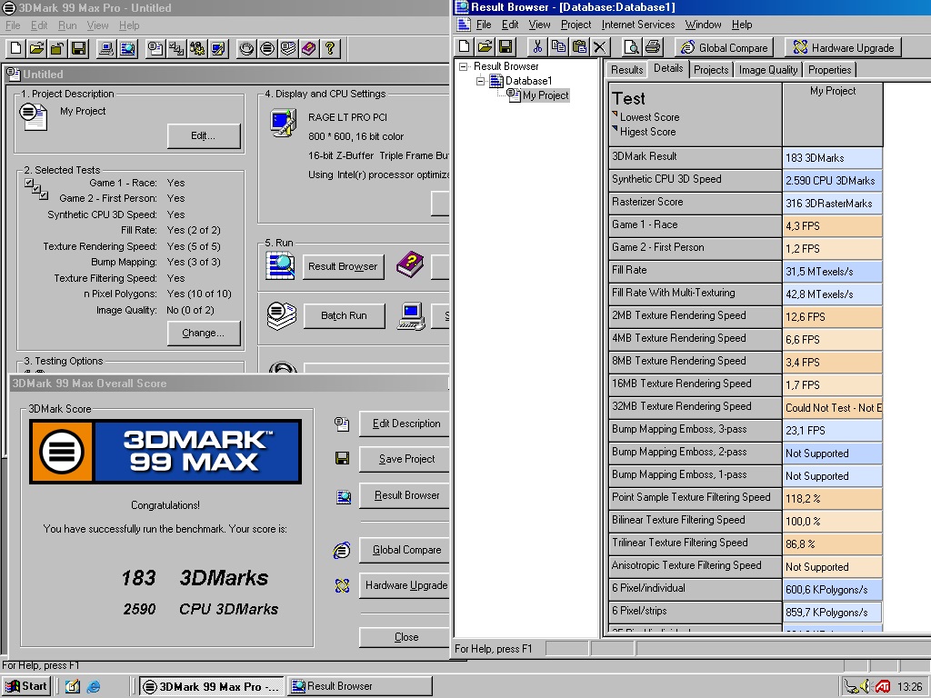Switch to the Results tab
The image size is (931, 698).
click(627, 70)
